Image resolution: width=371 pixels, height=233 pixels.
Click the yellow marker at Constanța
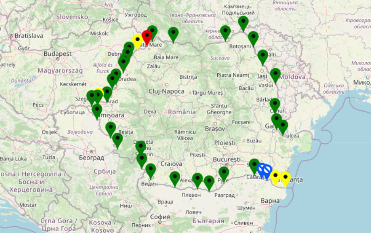click(286, 178)
